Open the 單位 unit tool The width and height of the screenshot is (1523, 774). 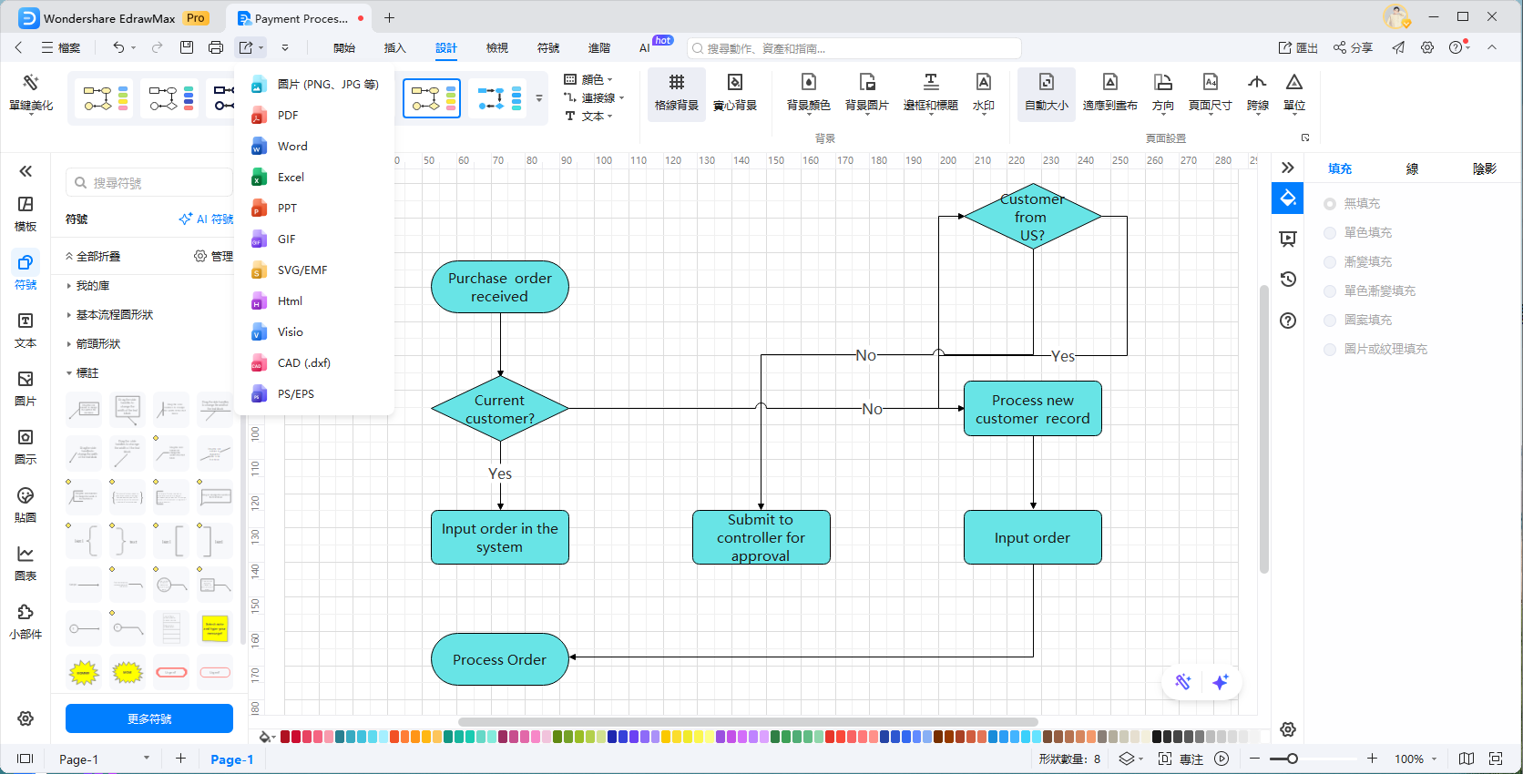pyautogui.click(x=1294, y=93)
